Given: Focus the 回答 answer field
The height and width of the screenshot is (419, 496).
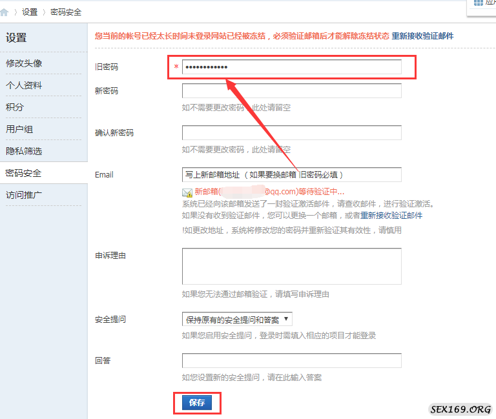Looking at the screenshot, I should [291, 360].
